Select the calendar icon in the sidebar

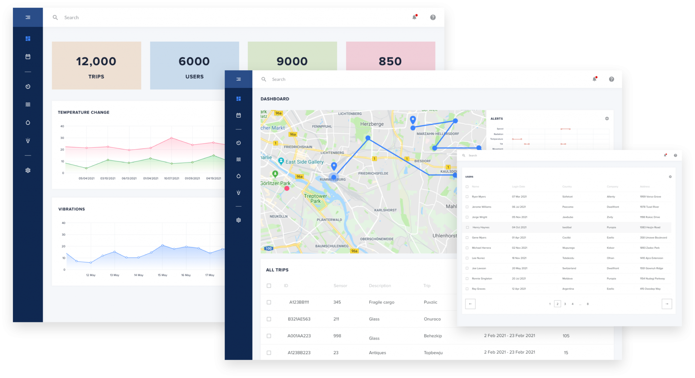[239, 115]
